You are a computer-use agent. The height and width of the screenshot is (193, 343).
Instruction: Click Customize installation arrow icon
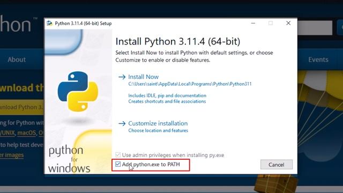pyautogui.click(x=122, y=123)
